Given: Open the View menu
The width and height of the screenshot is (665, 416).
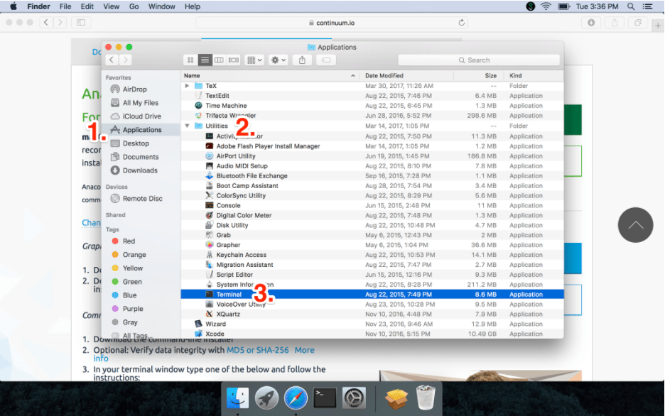Looking at the screenshot, I should coord(111,6).
